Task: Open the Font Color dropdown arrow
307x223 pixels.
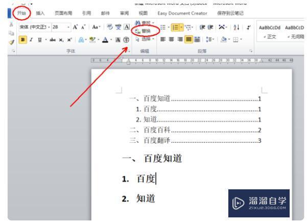Action: [111, 40]
